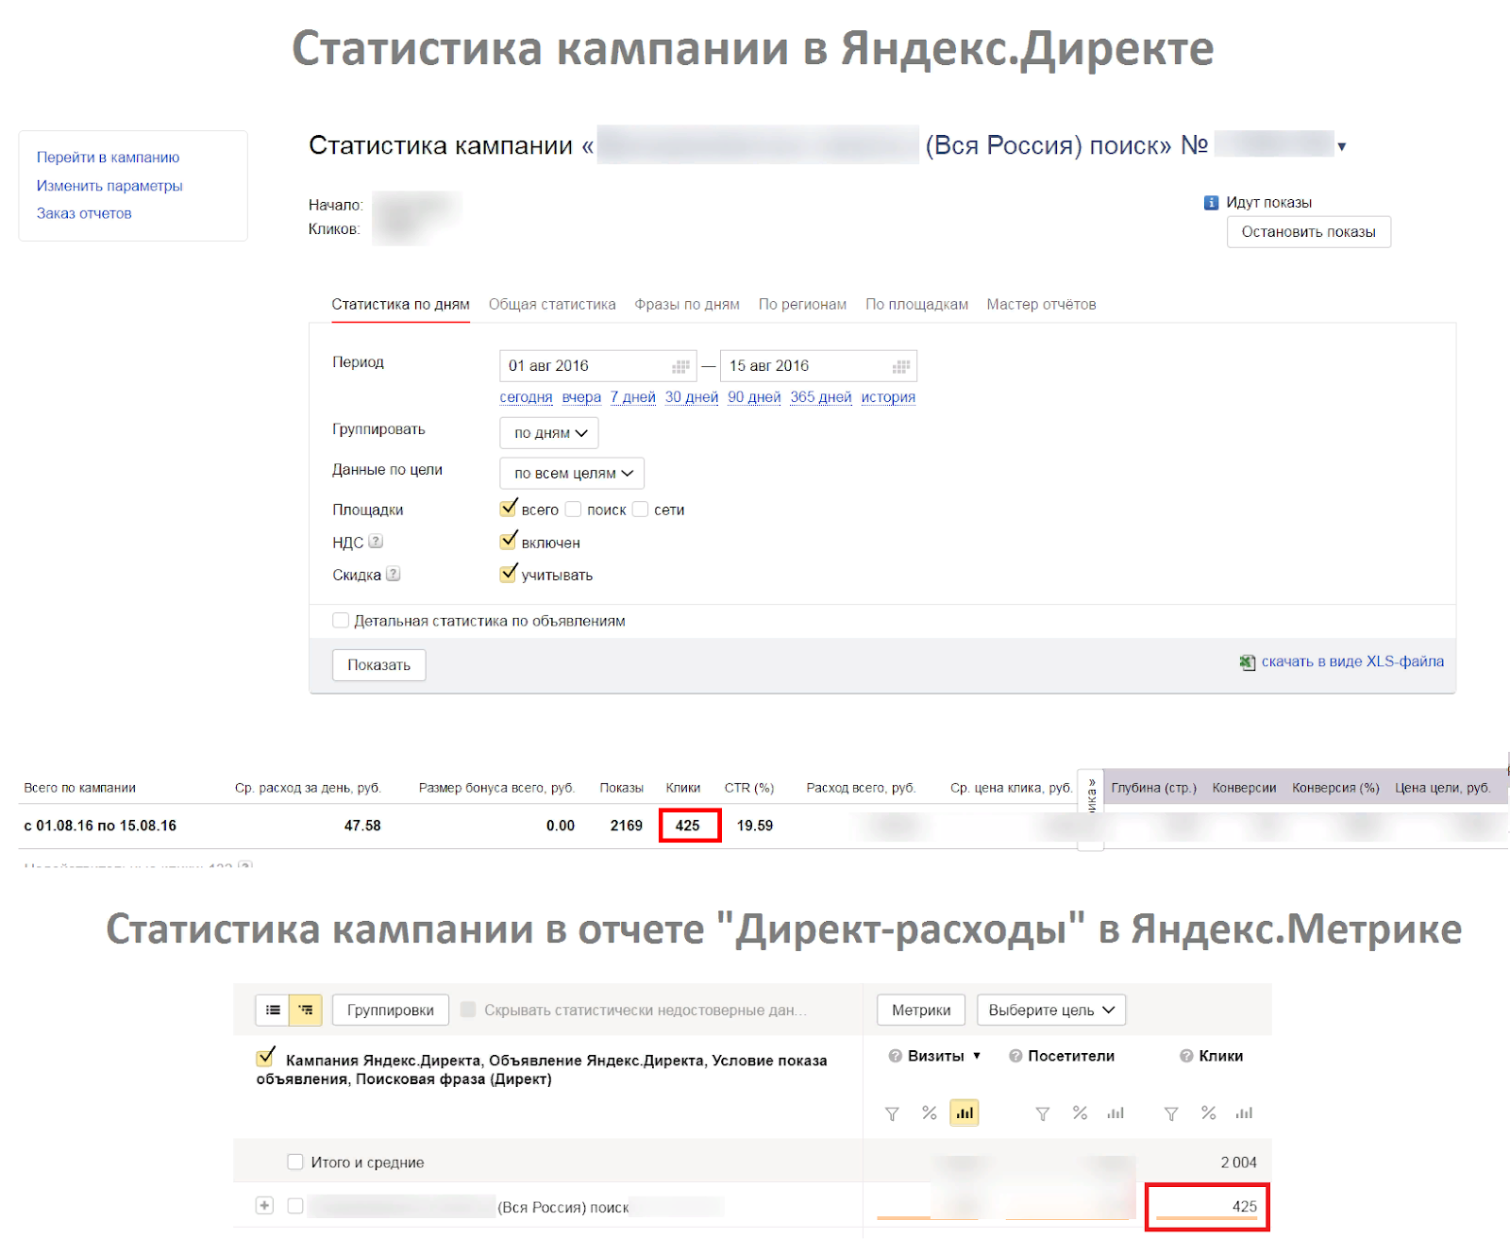Click the Группировки button

tap(391, 1010)
